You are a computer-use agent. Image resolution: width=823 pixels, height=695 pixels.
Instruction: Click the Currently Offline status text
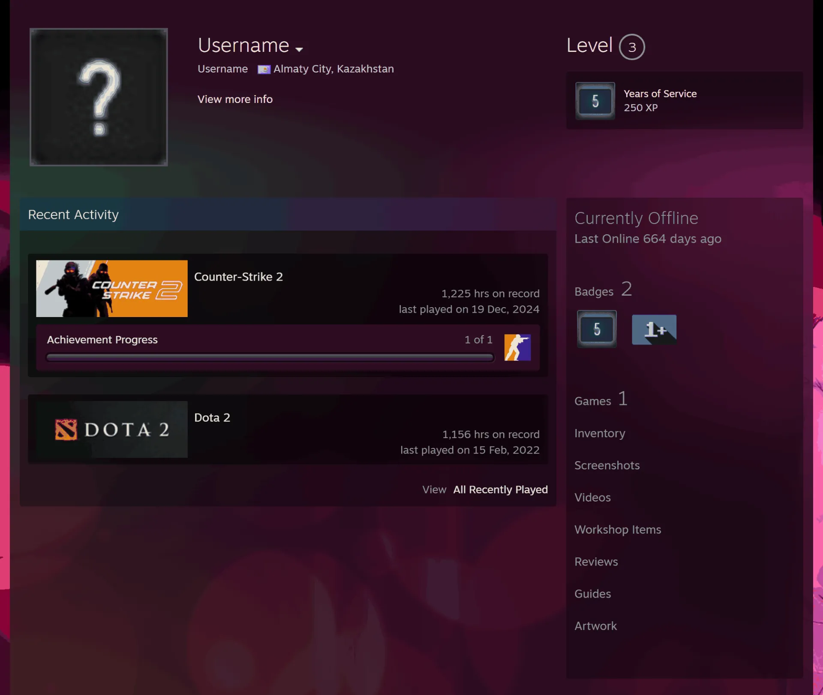click(636, 218)
